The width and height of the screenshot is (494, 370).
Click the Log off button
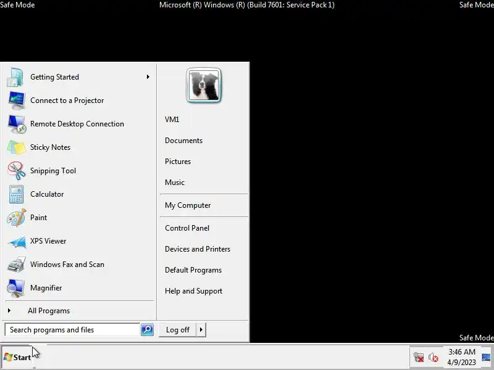pyautogui.click(x=178, y=330)
